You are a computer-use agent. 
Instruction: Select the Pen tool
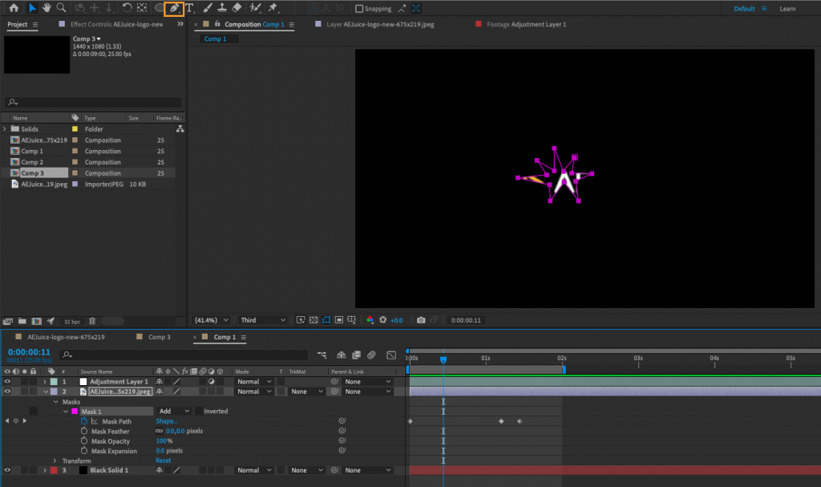[x=175, y=9]
